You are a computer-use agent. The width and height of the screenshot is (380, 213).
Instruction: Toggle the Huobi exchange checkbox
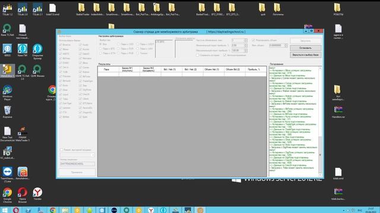[80, 45]
